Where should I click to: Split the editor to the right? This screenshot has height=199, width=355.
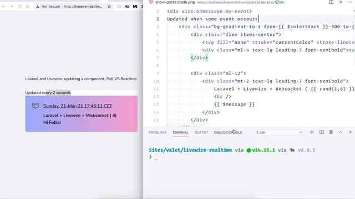(x=331, y=2)
